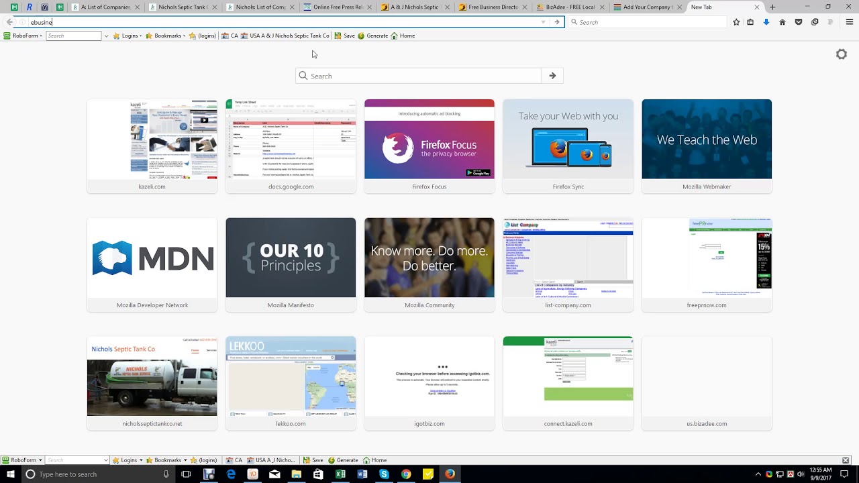Open Skype from the taskbar

click(384, 474)
